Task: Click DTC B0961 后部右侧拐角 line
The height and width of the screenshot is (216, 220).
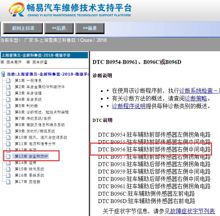Action: tap(154, 186)
